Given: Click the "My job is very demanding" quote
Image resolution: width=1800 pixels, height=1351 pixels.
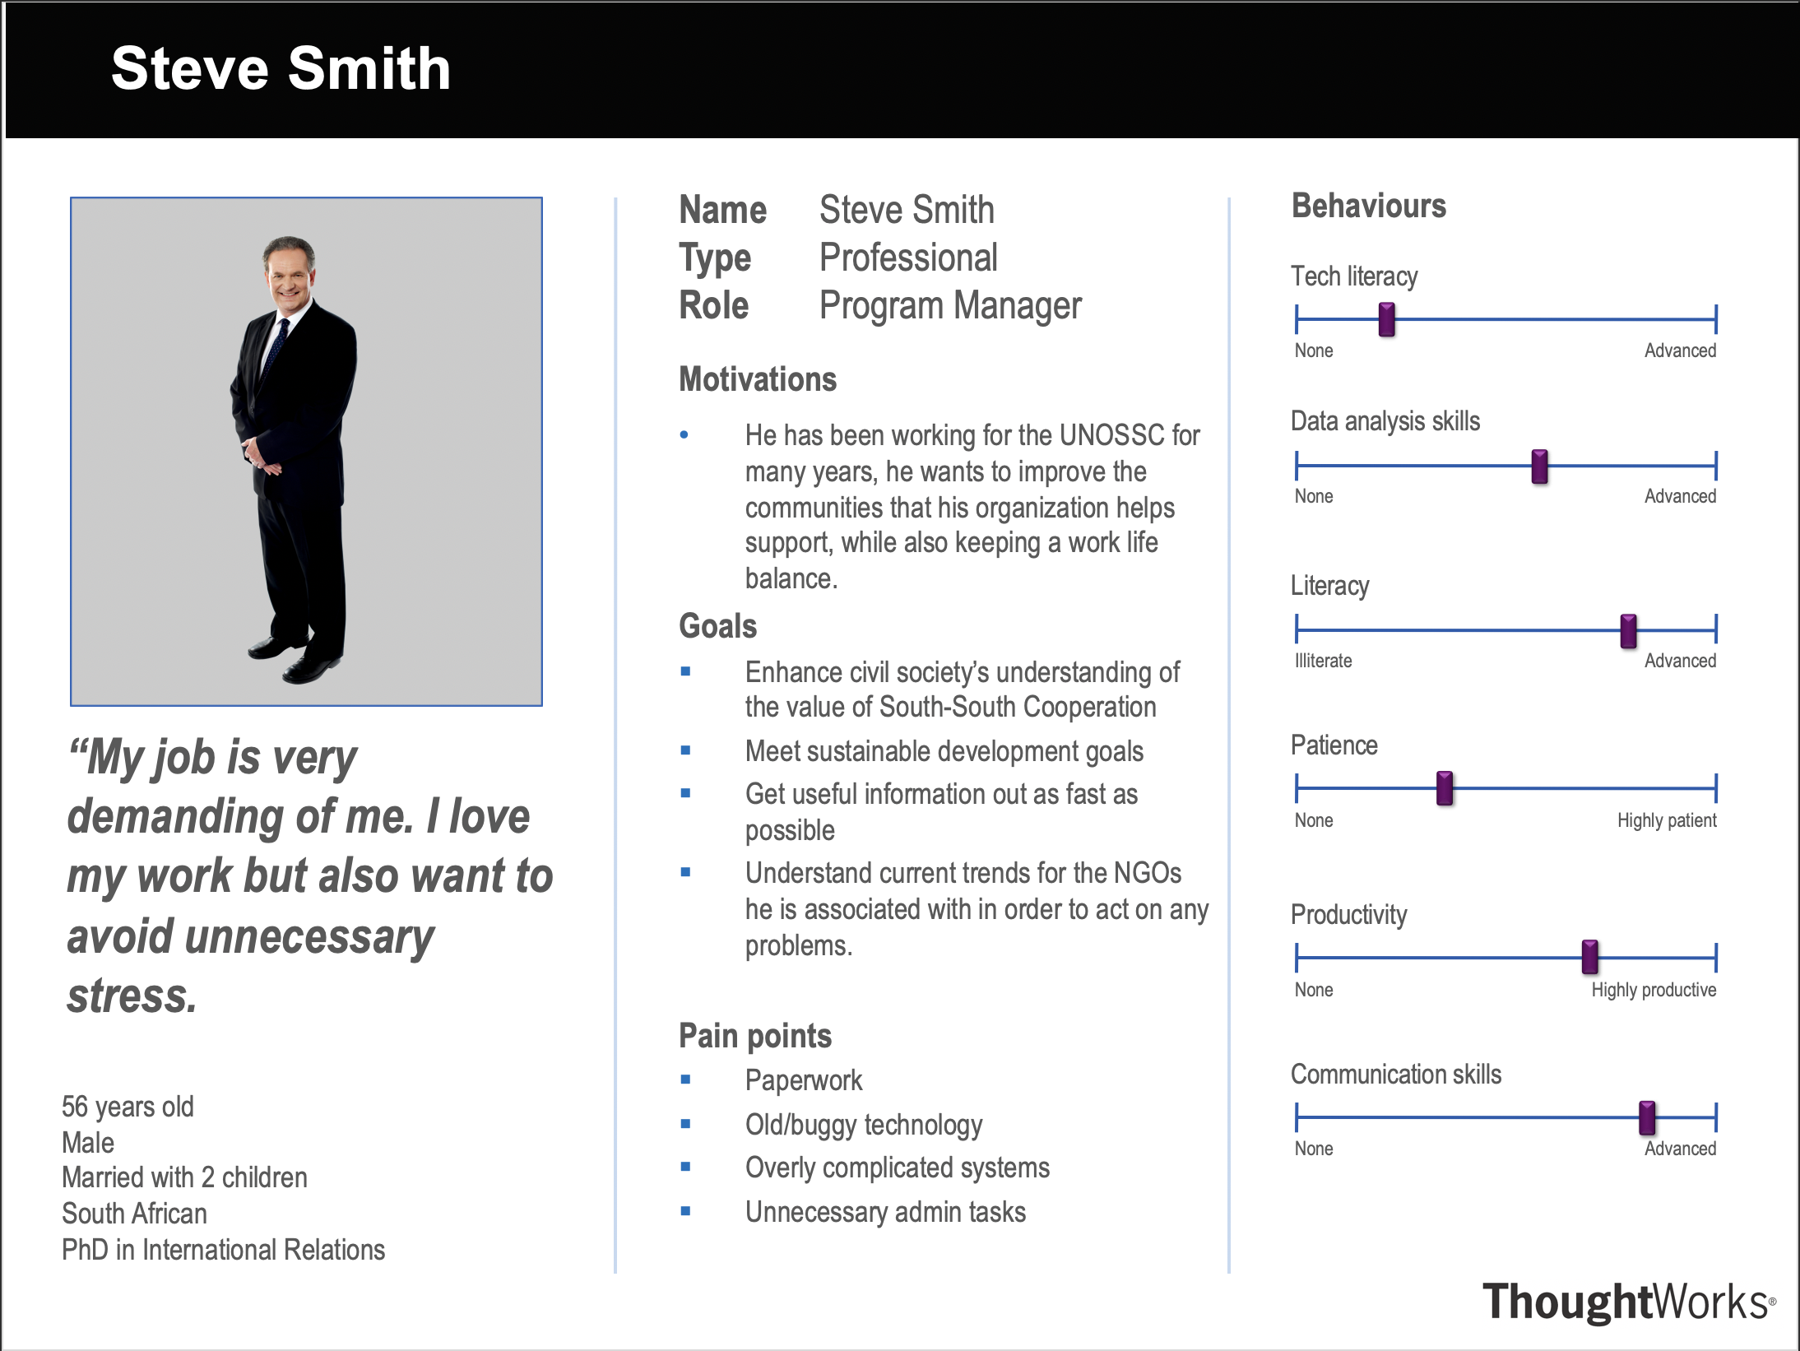Looking at the screenshot, I should click(309, 875).
